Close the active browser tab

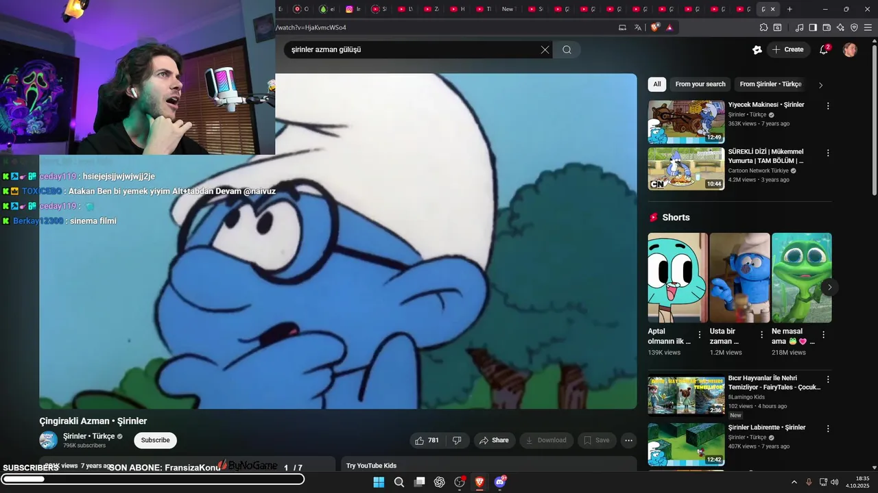(772, 9)
